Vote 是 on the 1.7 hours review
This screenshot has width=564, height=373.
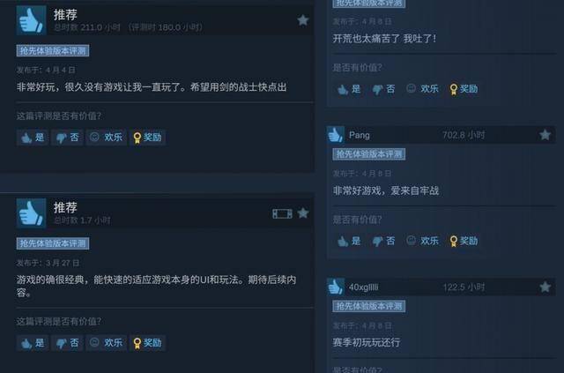(x=33, y=343)
